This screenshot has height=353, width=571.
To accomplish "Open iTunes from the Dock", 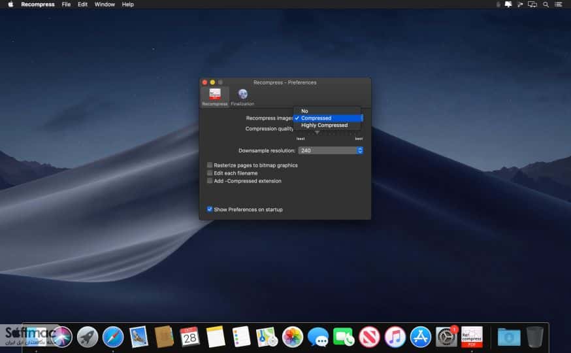I will pyautogui.click(x=395, y=337).
